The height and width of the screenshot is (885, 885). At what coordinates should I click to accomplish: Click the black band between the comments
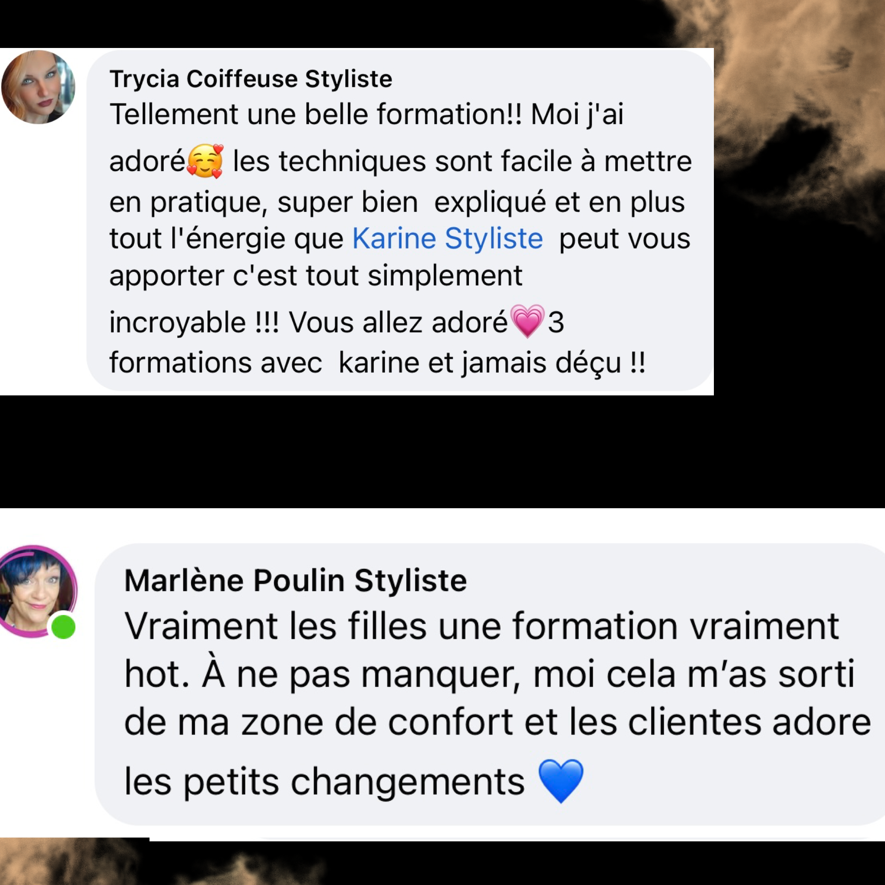(x=442, y=452)
